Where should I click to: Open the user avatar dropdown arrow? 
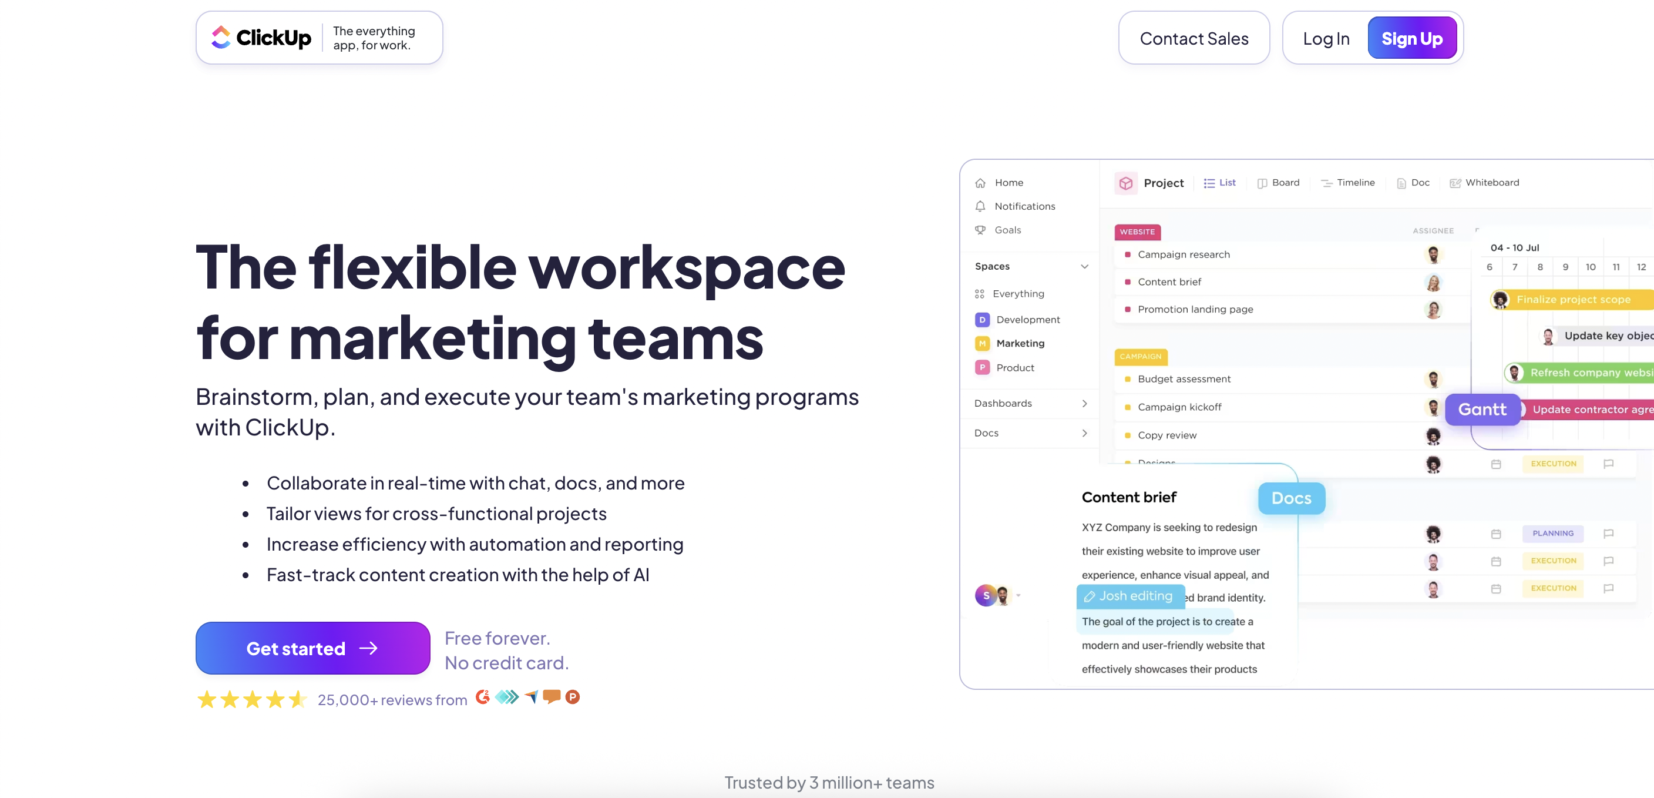[1018, 596]
